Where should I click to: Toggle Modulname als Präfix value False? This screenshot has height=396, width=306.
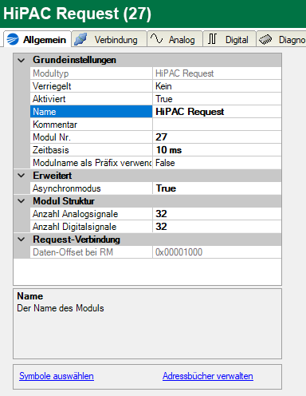tap(217, 163)
